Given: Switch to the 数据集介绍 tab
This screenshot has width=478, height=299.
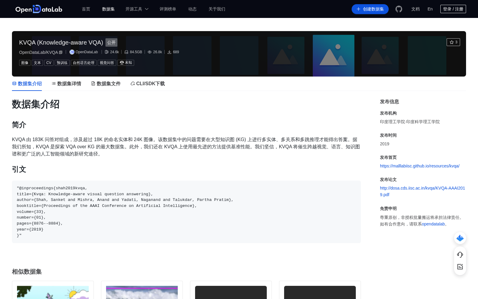Looking at the screenshot, I should [27, 84].
